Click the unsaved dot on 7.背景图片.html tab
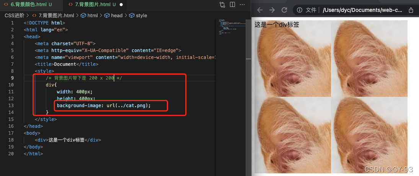The image size is (419, 176). point(121,5)
